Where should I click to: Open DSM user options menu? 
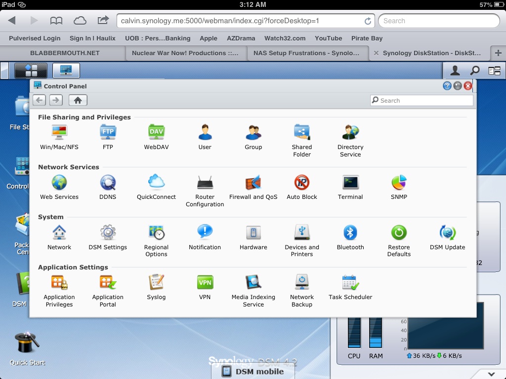click(x=455, y=70)
